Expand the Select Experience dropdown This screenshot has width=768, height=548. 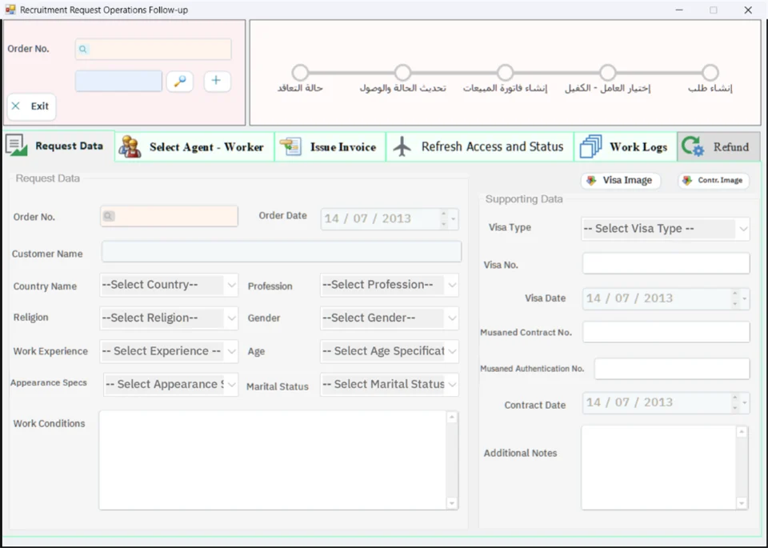click(x=231, y=351)
